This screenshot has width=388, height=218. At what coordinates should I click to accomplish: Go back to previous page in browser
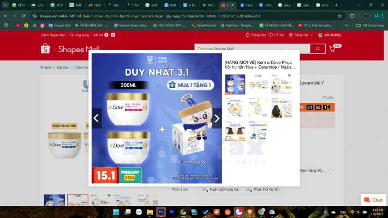(x=5, y=16)
